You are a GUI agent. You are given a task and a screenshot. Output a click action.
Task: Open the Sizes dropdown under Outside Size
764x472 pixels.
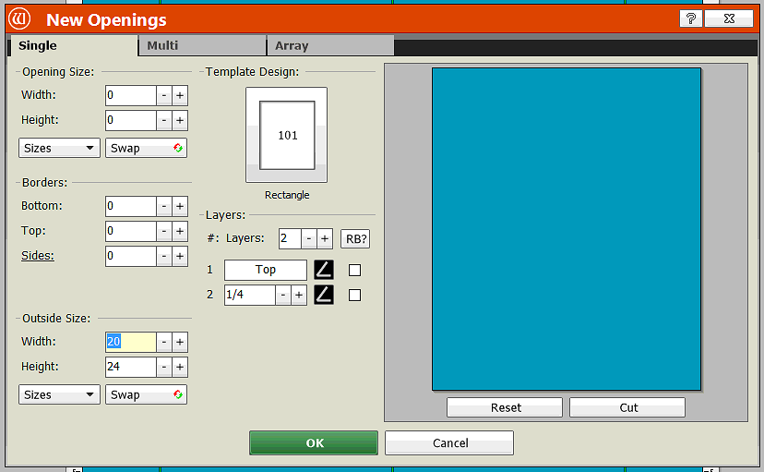(x=59, y=394)
